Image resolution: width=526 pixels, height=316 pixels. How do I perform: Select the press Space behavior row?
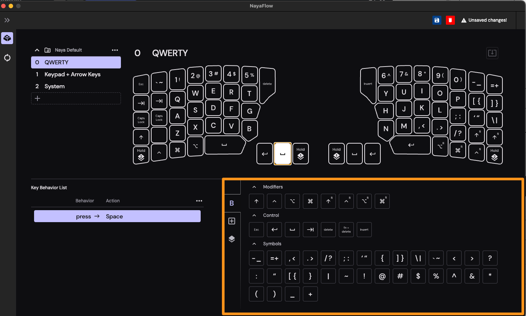[x=117, y=216]
